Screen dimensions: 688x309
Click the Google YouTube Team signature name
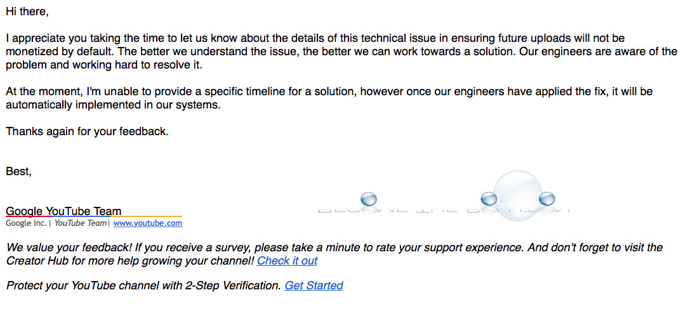click(x=63, y=211)
